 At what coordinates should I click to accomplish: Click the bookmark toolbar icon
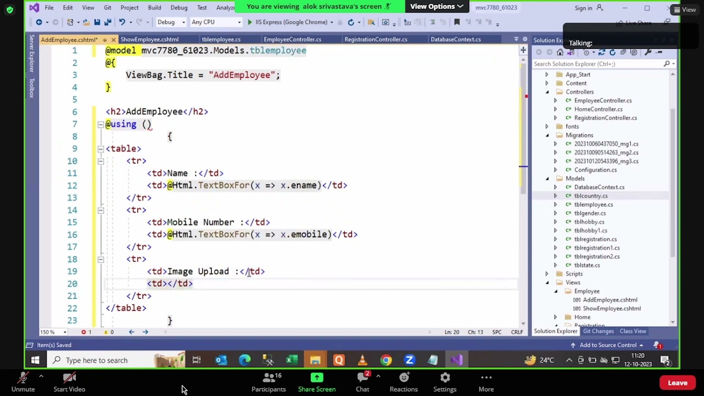[x=457, y=22]
